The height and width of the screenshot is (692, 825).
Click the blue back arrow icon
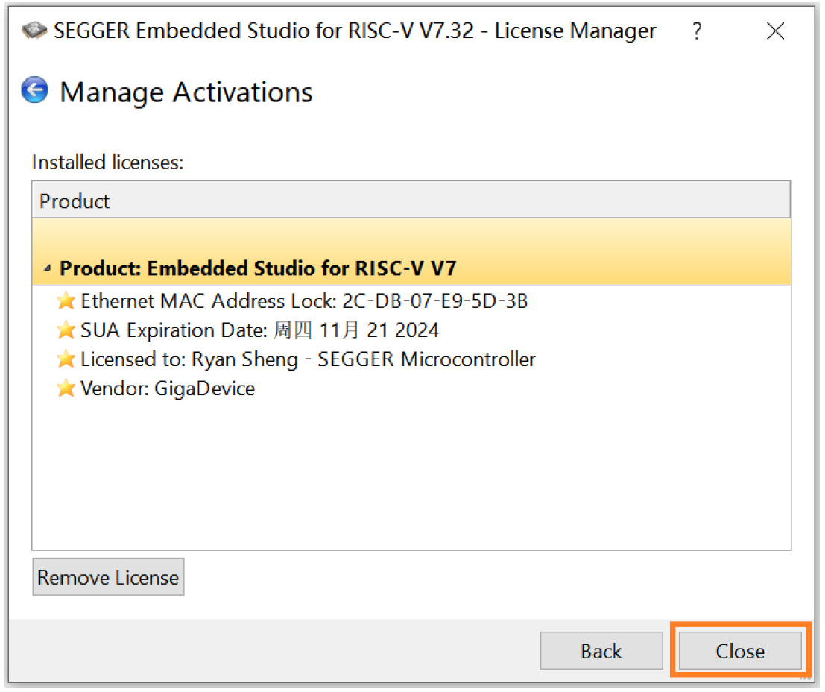pos(35,91)
